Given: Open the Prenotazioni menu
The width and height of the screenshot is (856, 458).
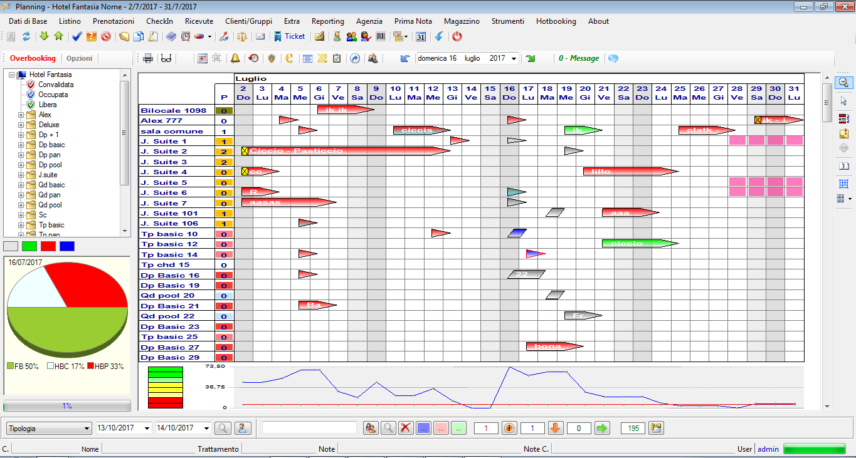Looking at the screenshot, I should (114, 21).
